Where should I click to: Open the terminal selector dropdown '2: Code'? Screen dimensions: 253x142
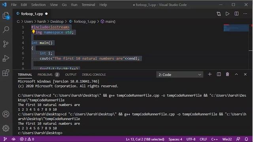(180, 75)
